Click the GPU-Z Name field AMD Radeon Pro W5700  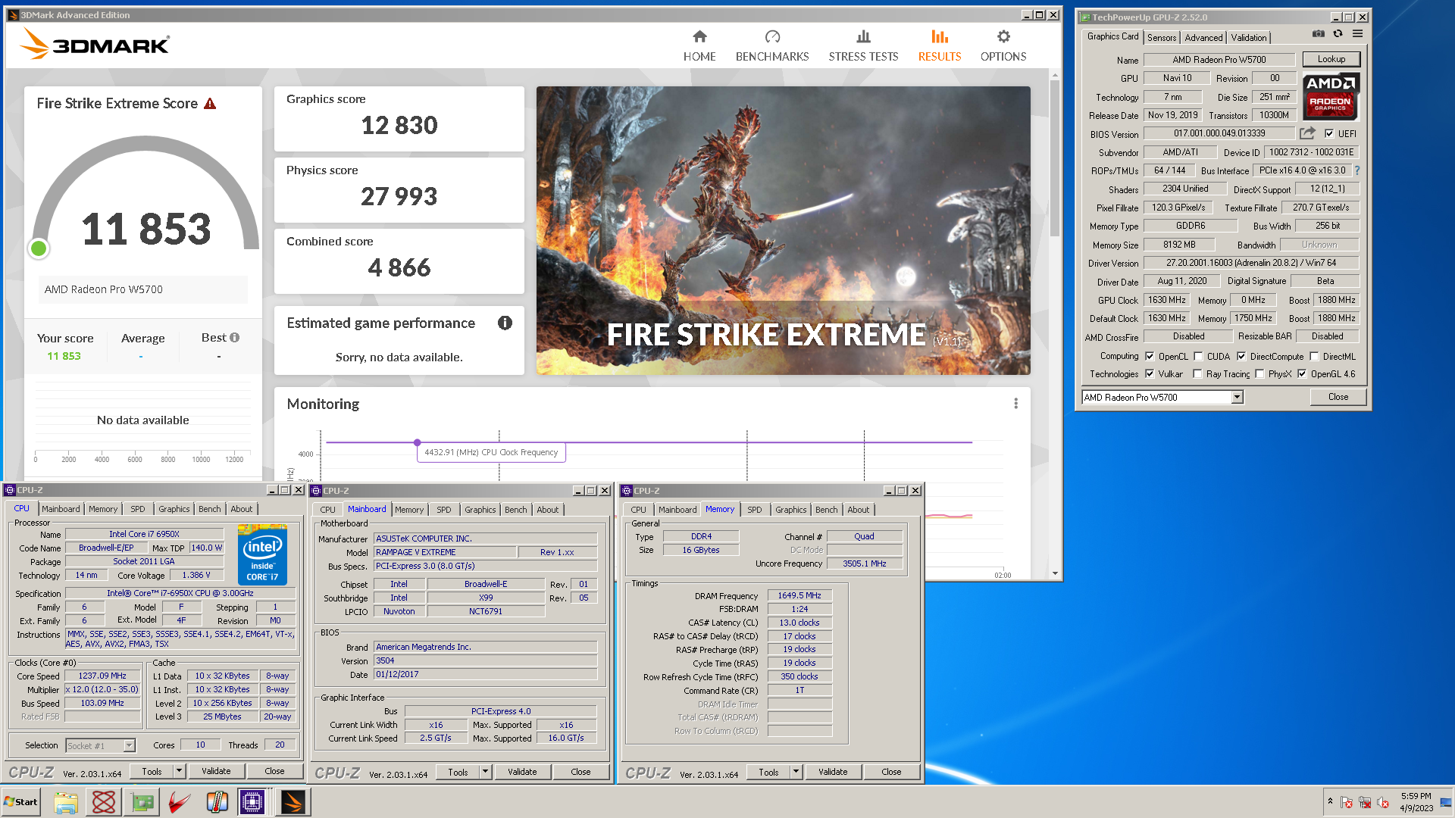pyautogui.click(x=1219, y=60)
